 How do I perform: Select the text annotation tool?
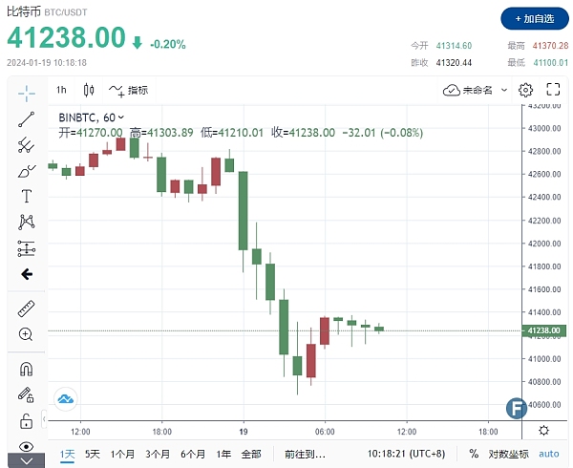tap(26, 197)
